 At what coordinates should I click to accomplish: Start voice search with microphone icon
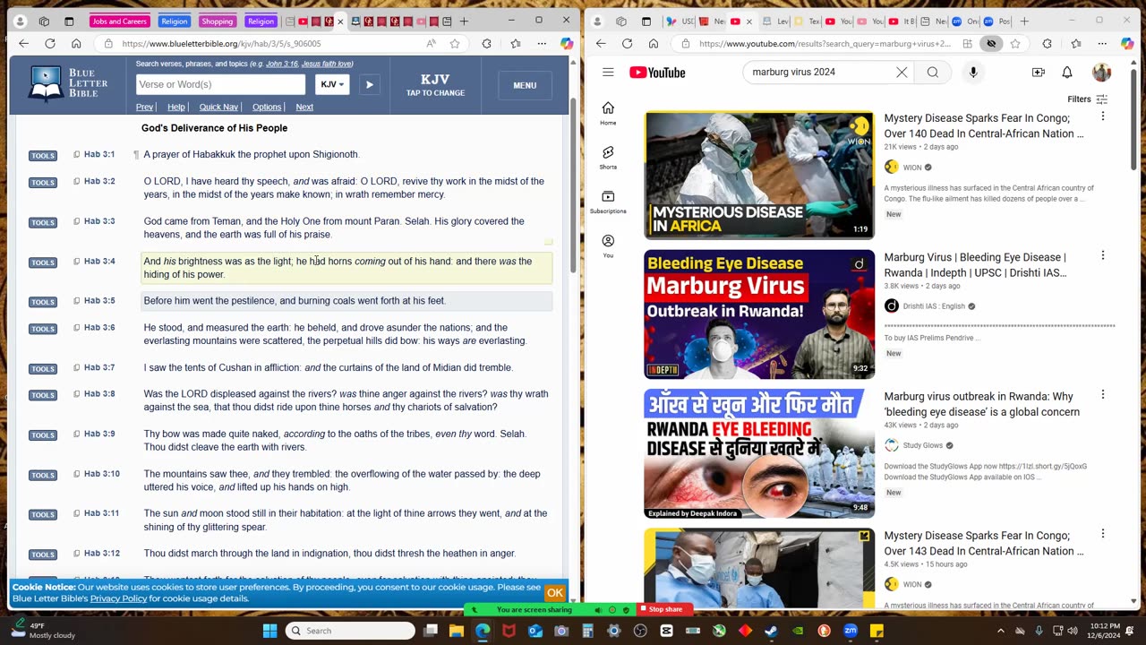[x=973, y=73]
